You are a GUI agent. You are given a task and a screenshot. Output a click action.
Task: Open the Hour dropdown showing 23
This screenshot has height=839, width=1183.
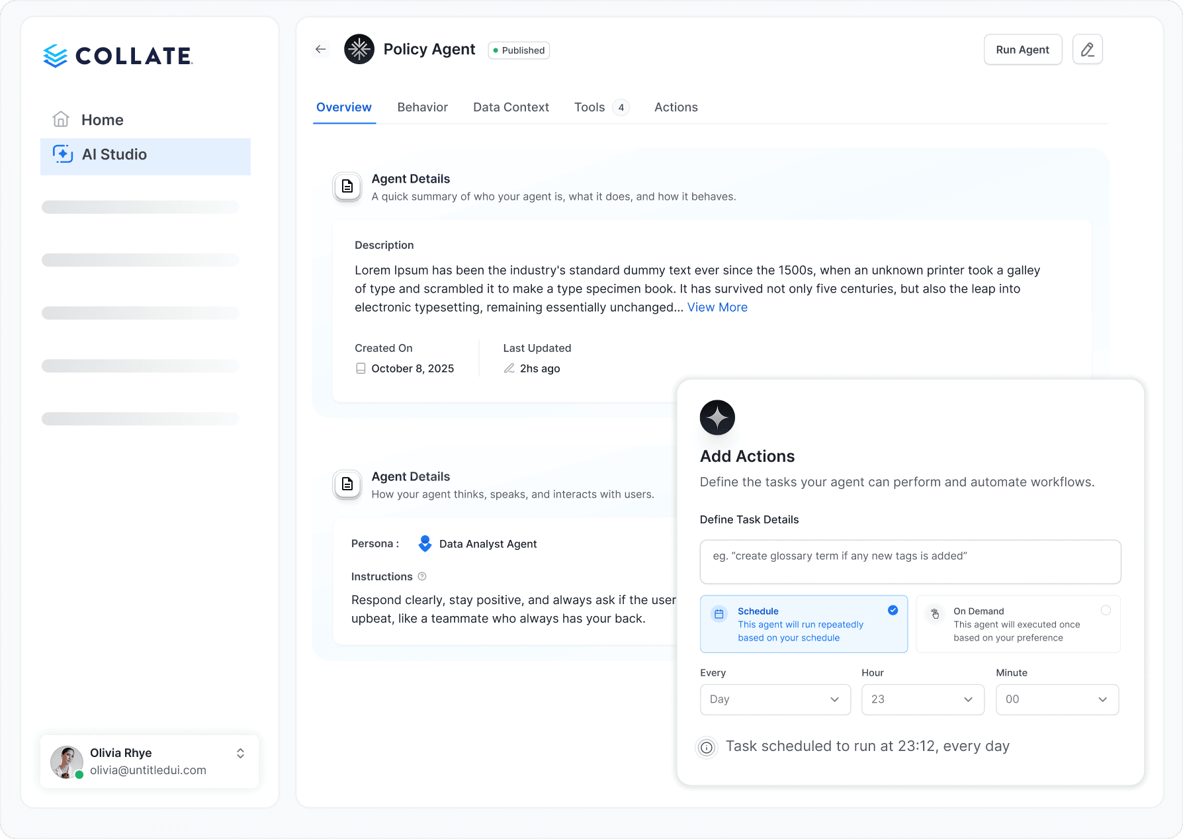click(x=922, y=699)
